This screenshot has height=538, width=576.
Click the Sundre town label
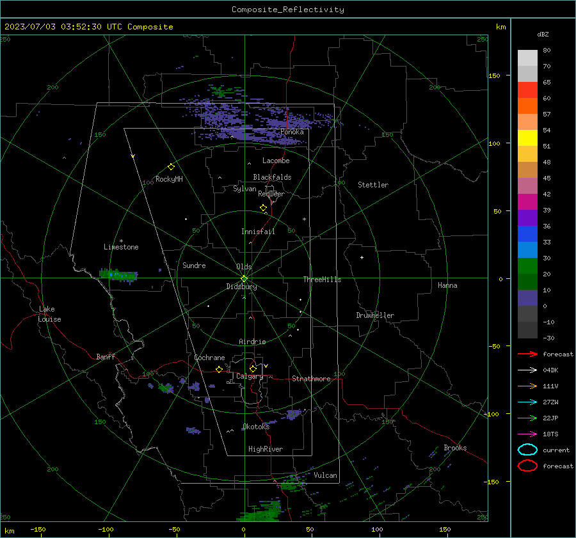click(194, 265)
